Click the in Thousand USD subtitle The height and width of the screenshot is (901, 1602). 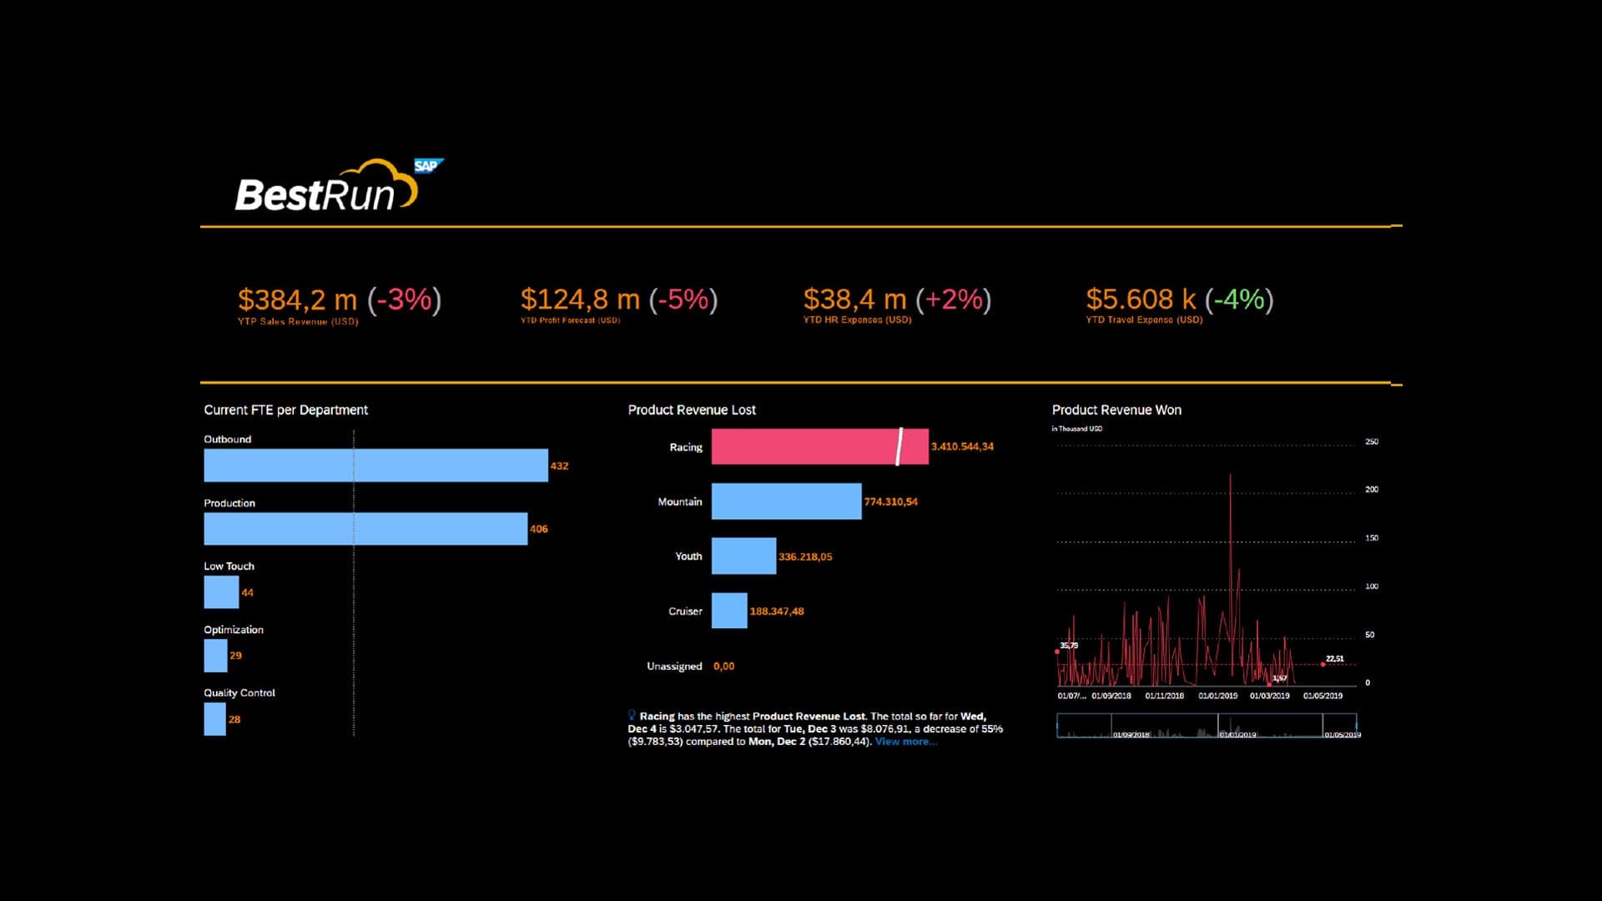(1076, 429)
